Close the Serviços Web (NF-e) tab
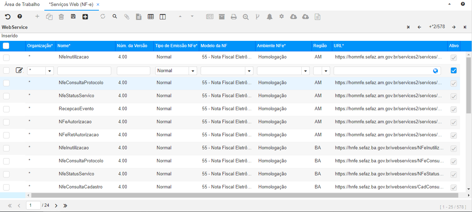 [x=98, y=5]
